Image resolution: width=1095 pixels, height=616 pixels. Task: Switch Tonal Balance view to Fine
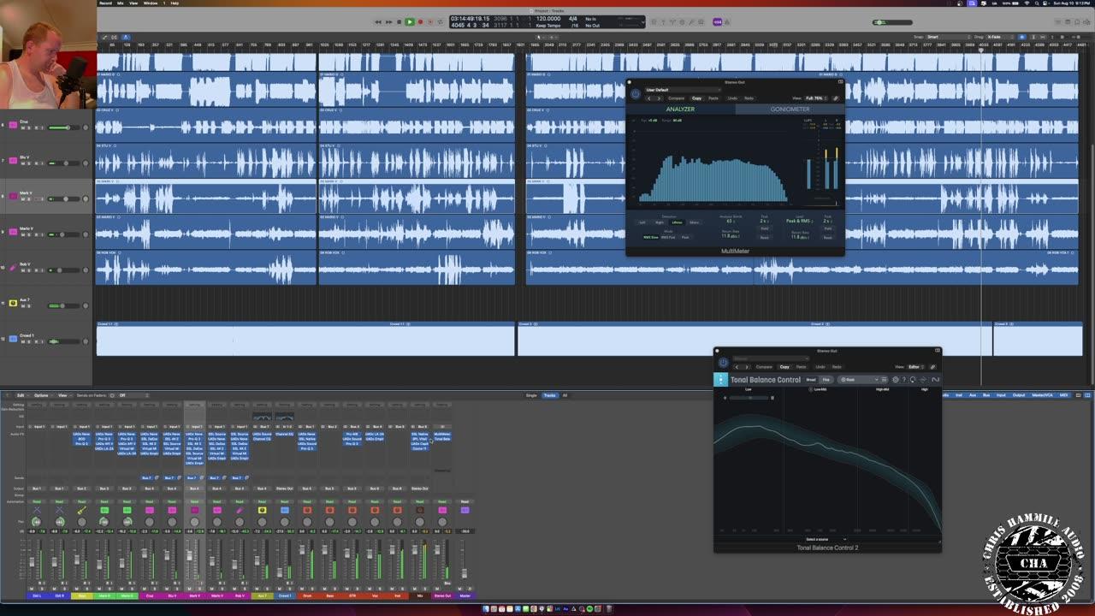tap(826, 380)
